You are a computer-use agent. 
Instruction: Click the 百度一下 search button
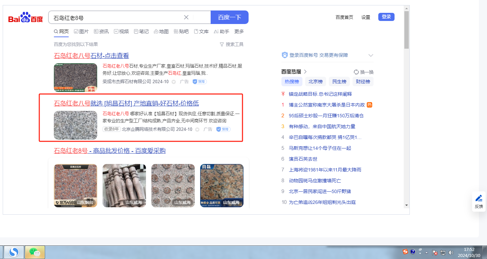point(230,17)
